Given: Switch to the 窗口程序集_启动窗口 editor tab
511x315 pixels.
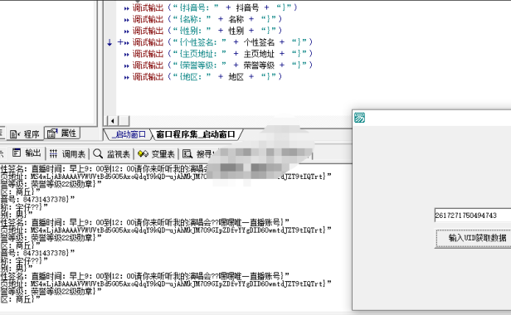Looking at the screenshot, I should [x=196, y=134].
